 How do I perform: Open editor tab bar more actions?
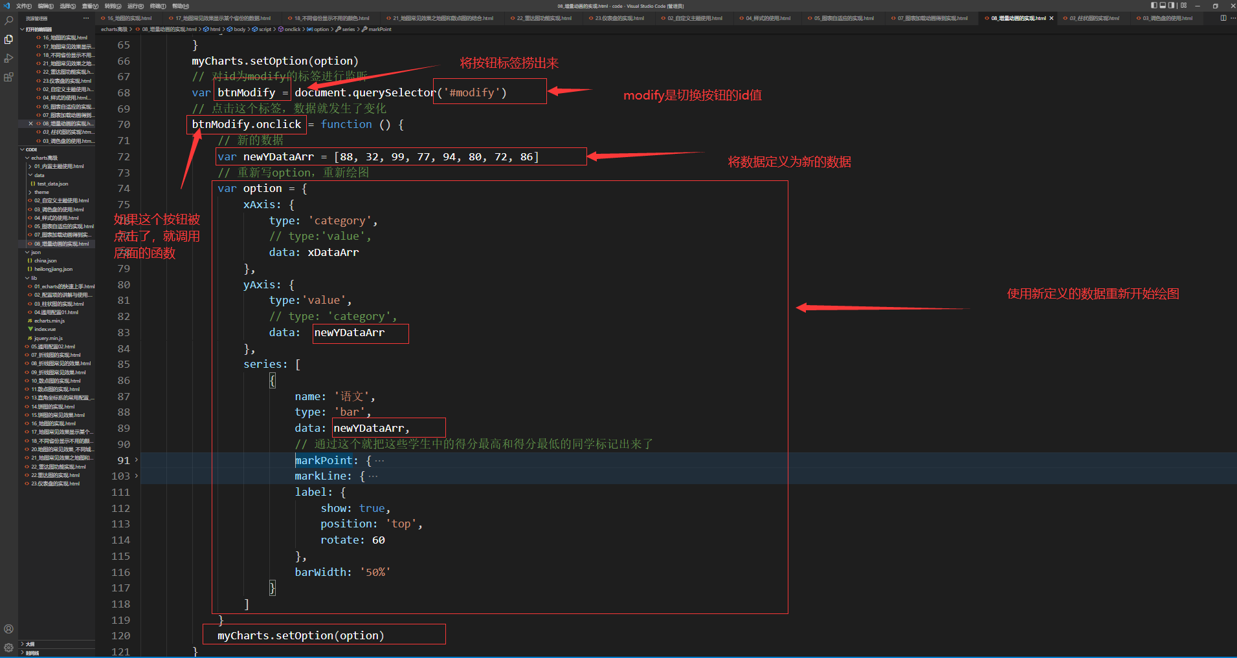tap(1232, 18)
